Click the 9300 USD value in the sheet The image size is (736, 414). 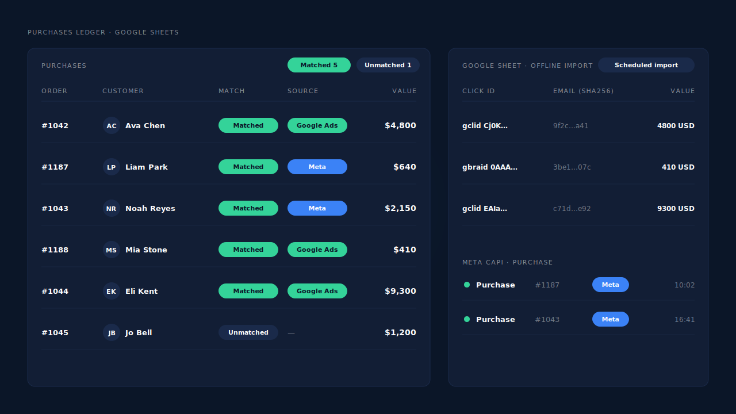[x=676, y=208]
